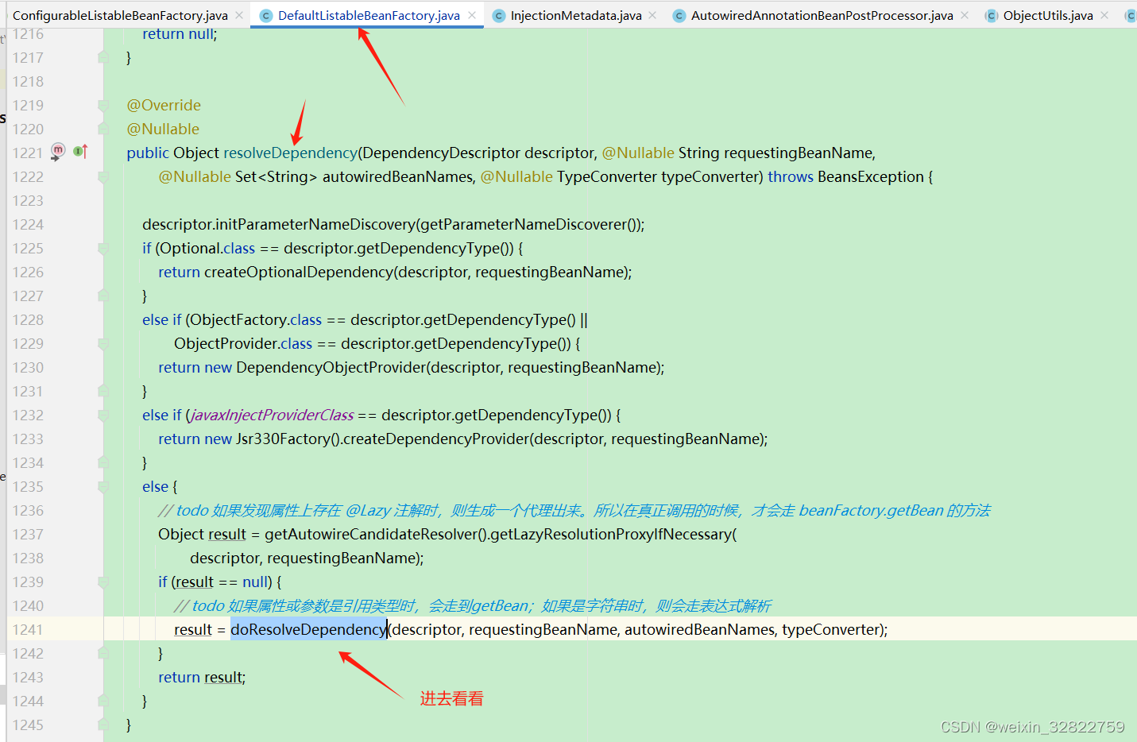Click the 'return null;' statement on line 1216
The image size is (1137, 742).
coord(180,33)
